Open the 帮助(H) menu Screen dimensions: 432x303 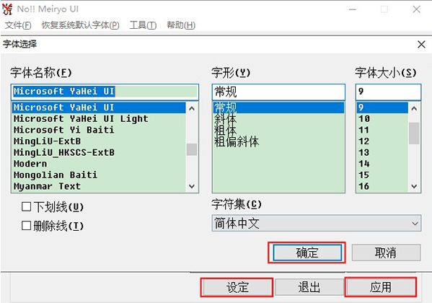pos(181,25)
